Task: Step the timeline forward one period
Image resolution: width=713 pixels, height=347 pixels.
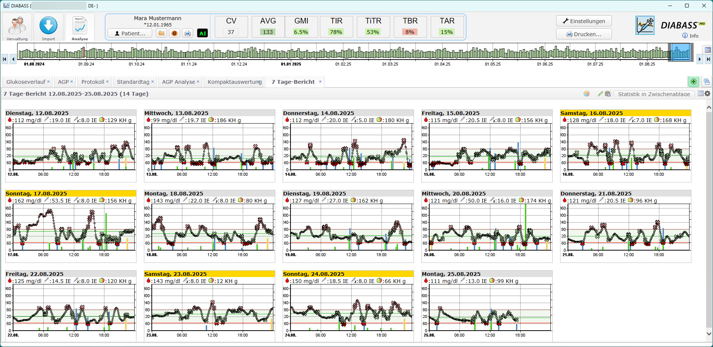Action: pos(700,59)
